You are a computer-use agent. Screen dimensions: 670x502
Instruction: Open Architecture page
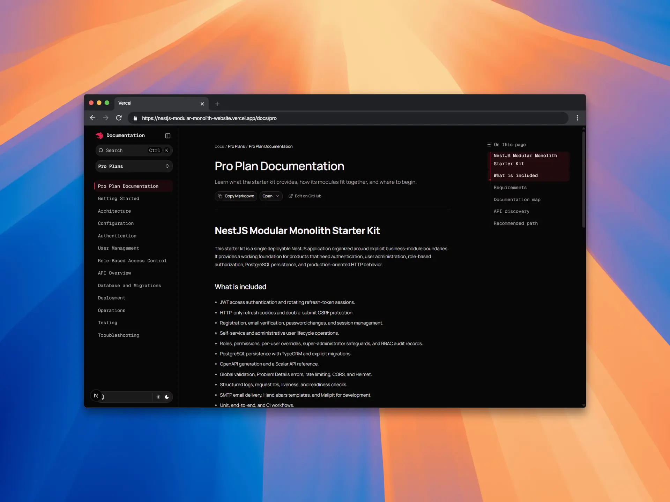point(114,211)
